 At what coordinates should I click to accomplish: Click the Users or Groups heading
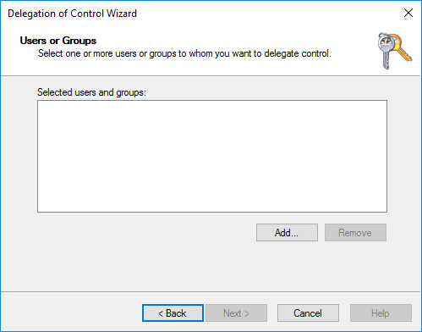coord(58,41)
